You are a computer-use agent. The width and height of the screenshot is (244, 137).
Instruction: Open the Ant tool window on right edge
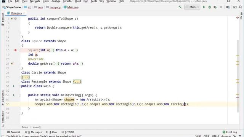click(241, 16)
